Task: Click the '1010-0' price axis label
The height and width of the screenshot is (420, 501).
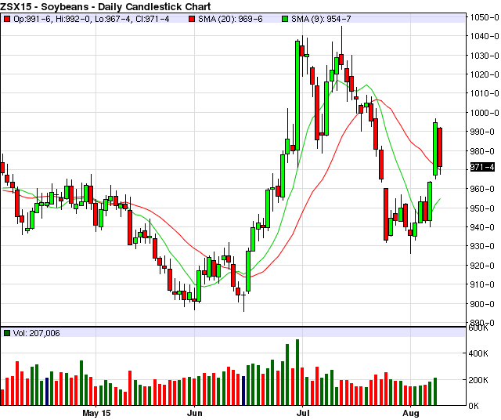Action: pos(484,93)
